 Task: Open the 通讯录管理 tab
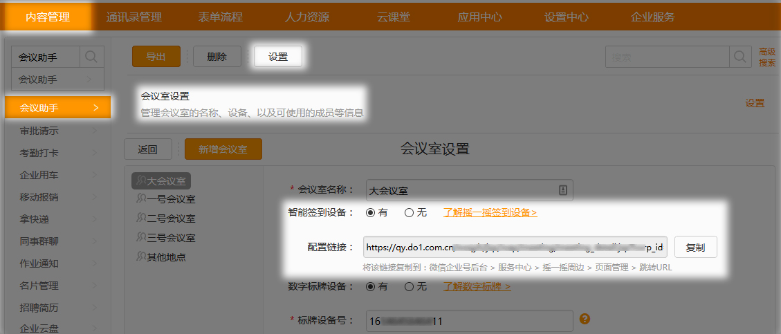tap(134, 17)
